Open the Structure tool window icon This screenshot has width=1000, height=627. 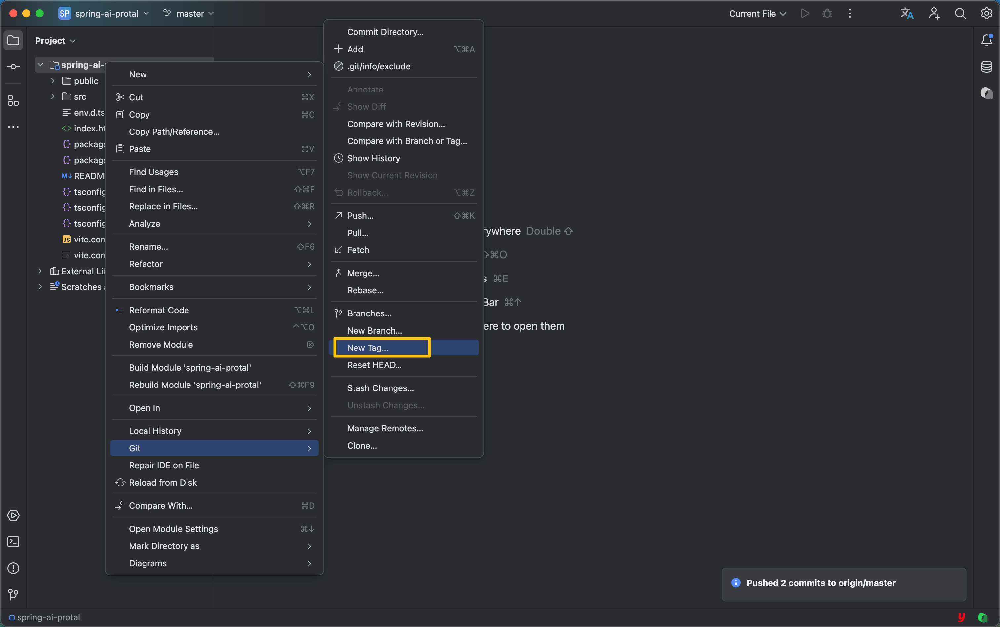click(x=13, y=101)
